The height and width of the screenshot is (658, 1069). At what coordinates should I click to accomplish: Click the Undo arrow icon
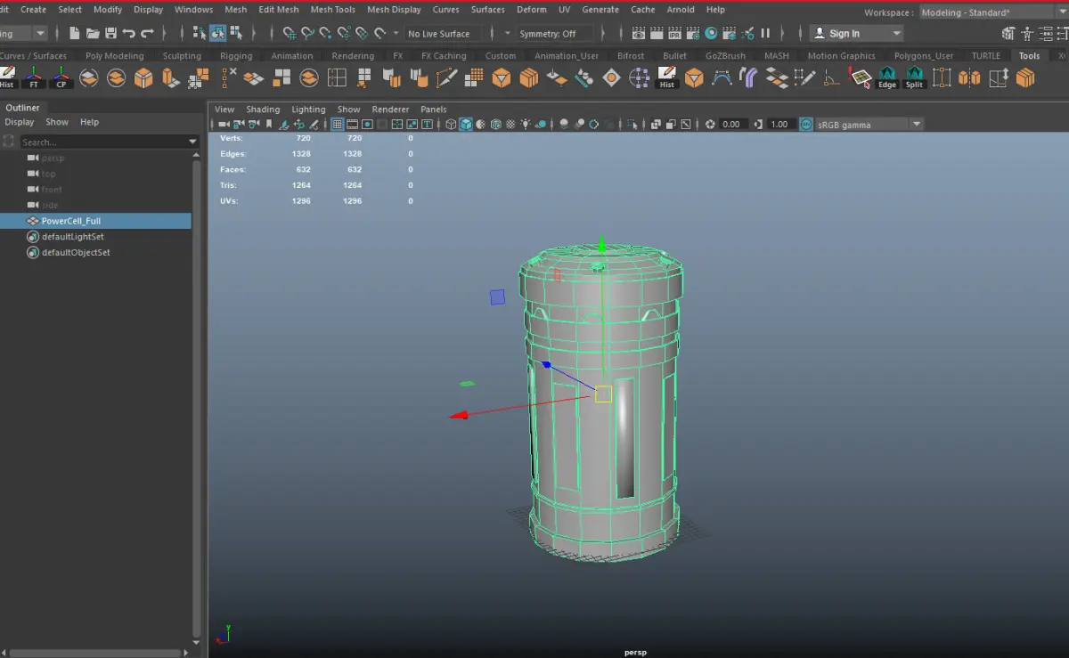(129, 33)
